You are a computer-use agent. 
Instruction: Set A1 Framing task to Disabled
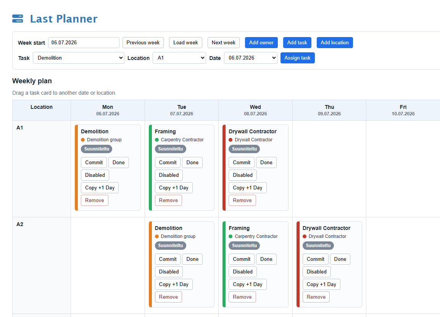169,175
